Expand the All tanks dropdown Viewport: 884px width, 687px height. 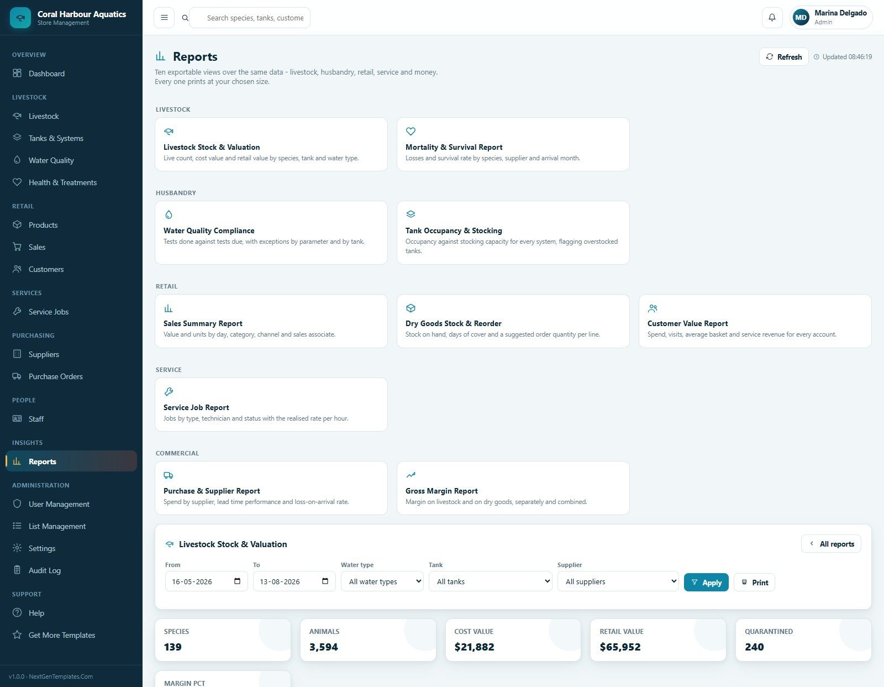point(490,581)
